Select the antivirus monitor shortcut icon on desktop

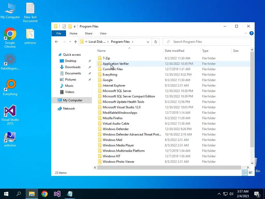point(10,139)
